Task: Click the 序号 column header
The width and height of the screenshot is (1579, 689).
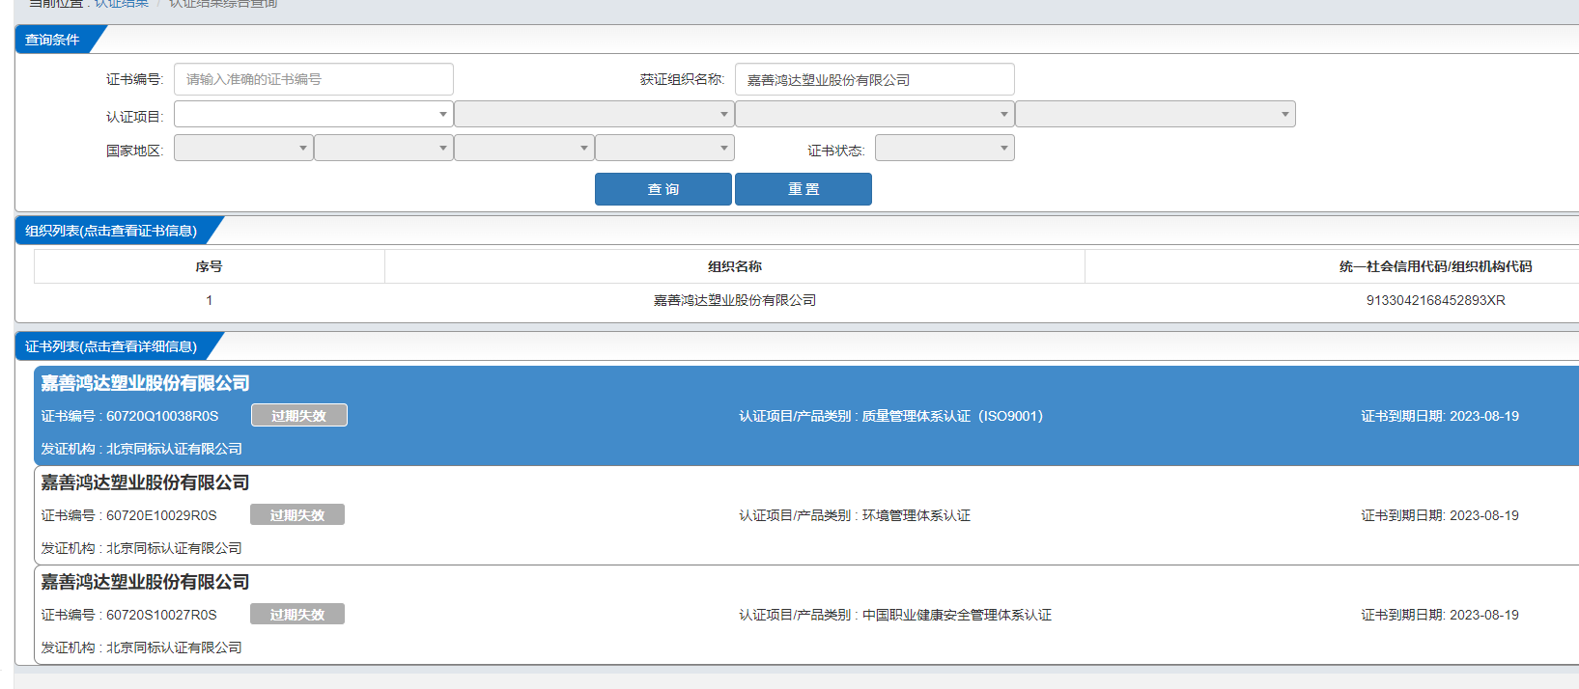Action: click(x=209, y=266)
